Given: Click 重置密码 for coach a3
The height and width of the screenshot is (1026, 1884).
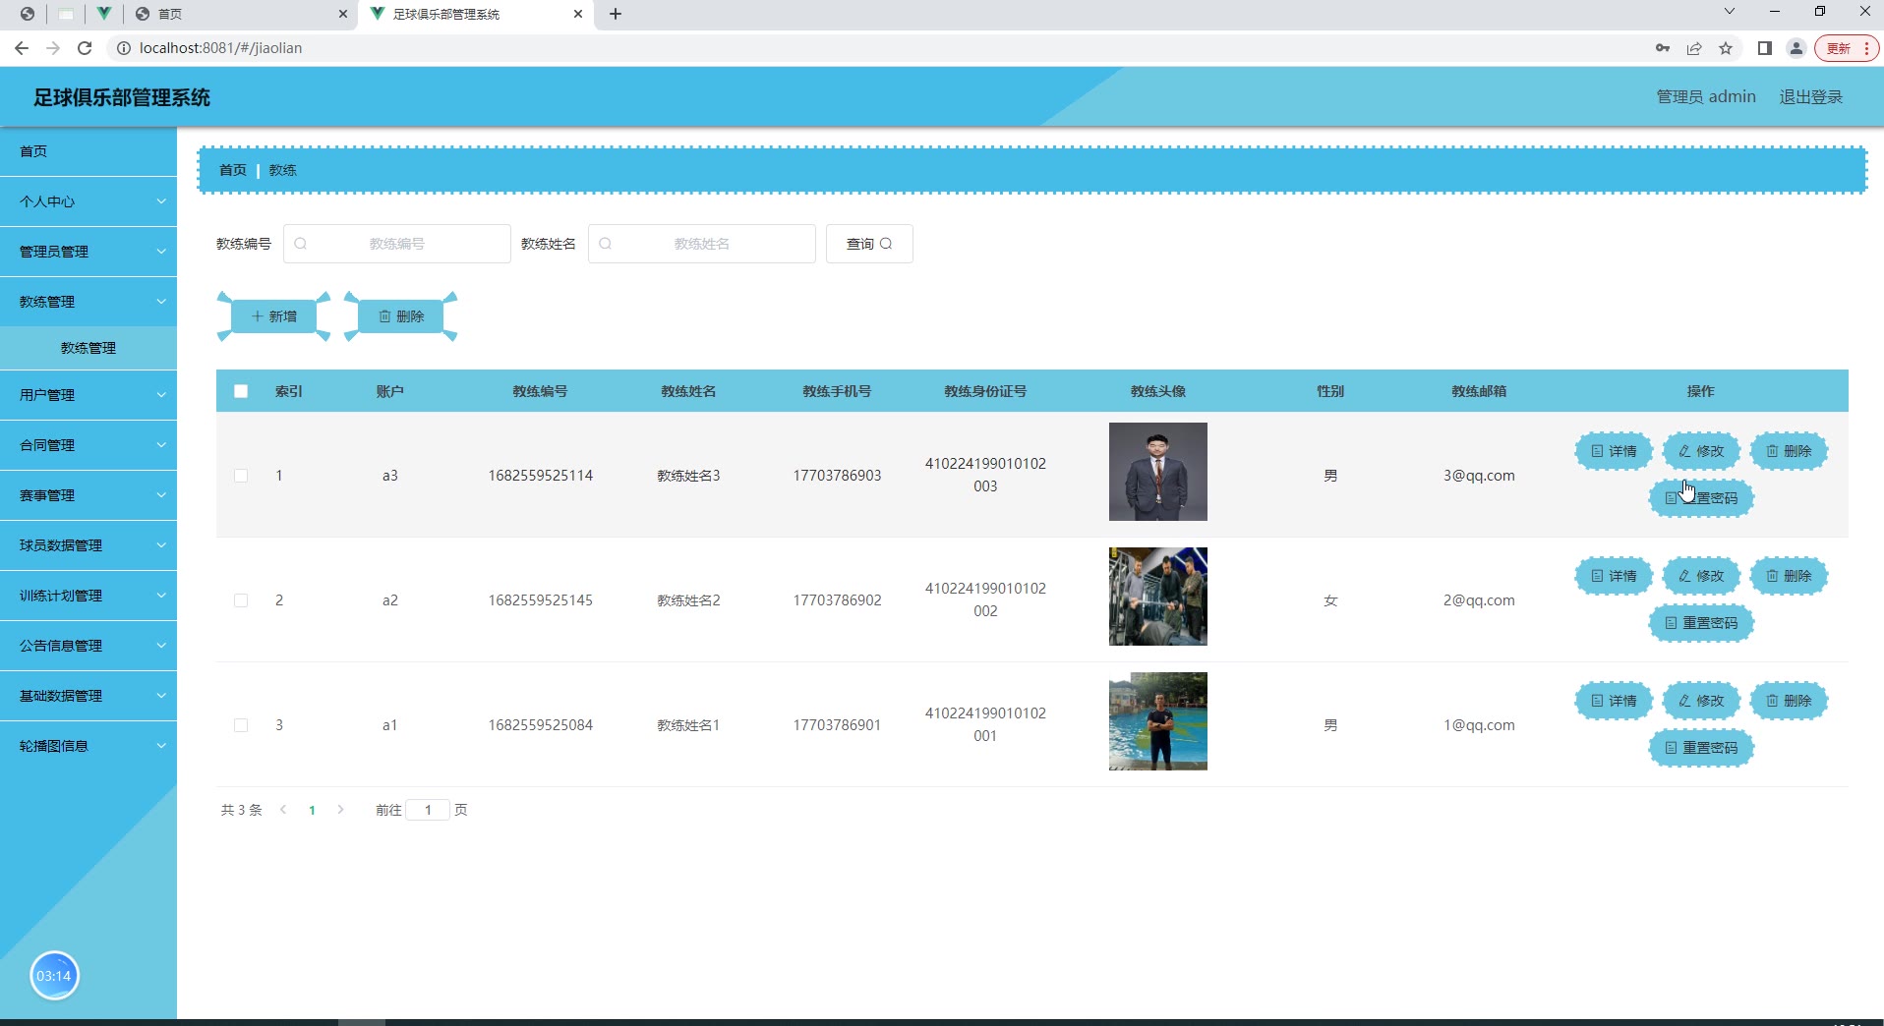Looking at the screenshot, I should click(x=1701, y=498).
